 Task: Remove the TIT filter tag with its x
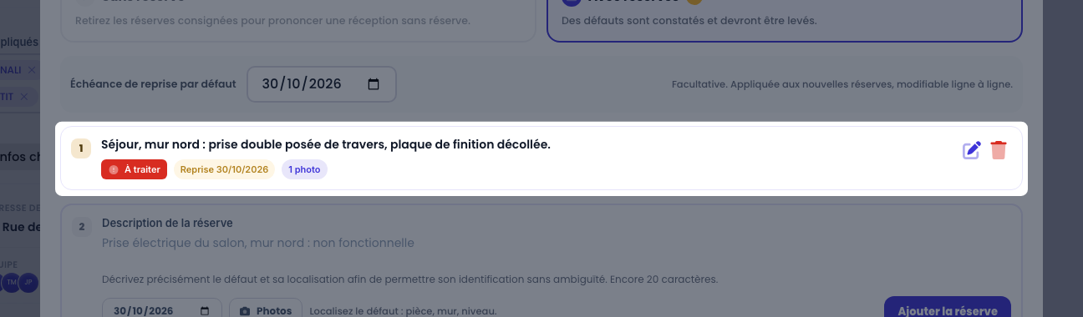click(24, 98)
